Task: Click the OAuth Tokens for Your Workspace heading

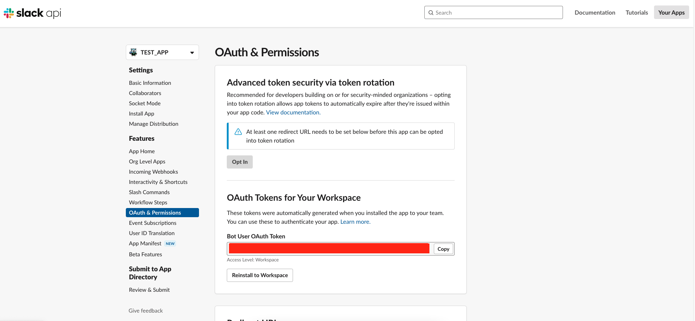Action: [x=294, y=198]
